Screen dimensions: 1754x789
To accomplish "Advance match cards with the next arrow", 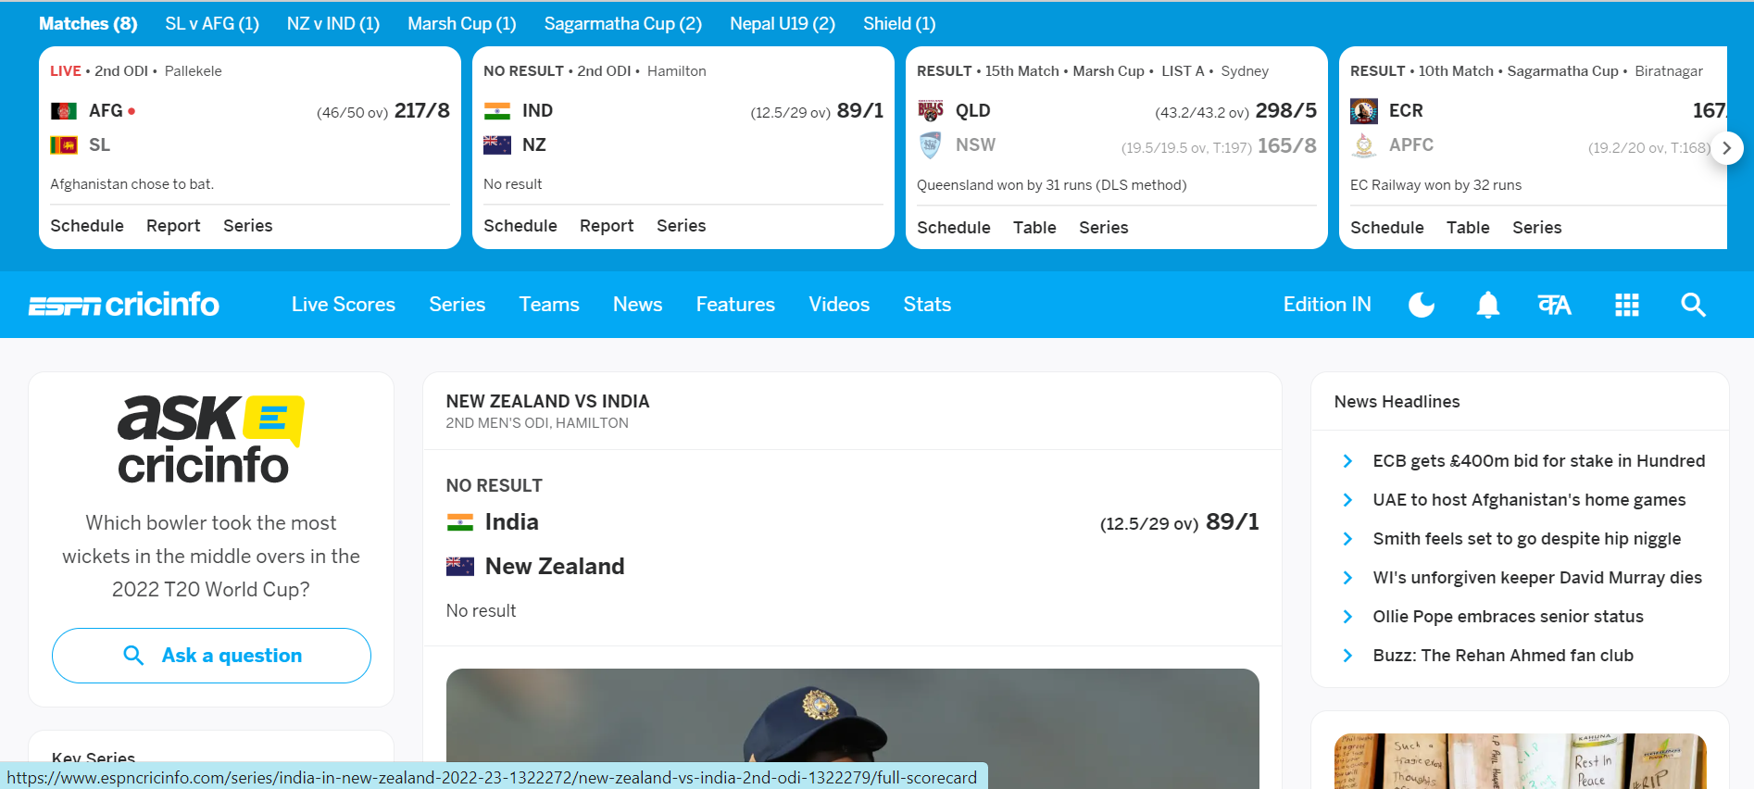I will pos(1727,148).
